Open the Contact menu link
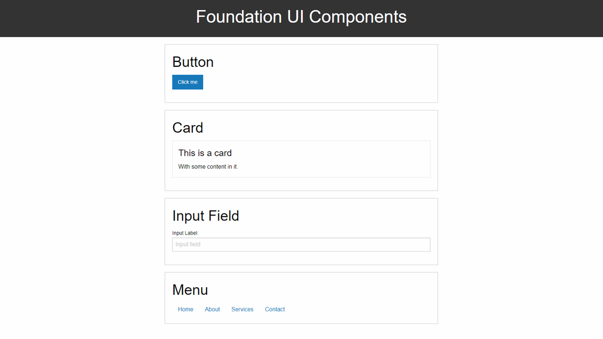 [275, 309]
